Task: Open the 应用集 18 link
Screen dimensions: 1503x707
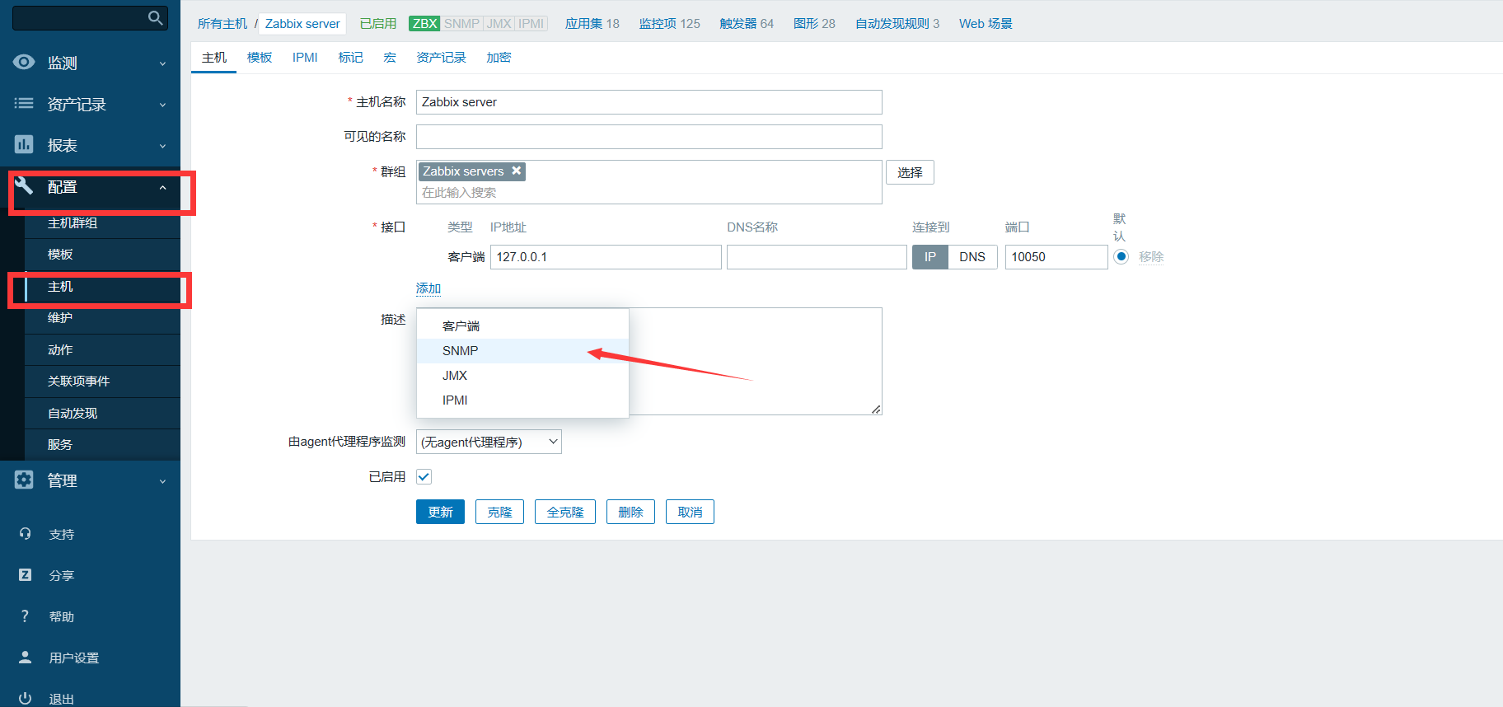Action: coord(592,23)
